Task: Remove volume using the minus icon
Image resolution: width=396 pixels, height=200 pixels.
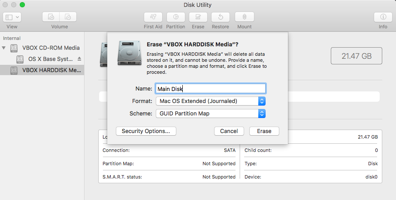Action: click(x=68, y=17)
